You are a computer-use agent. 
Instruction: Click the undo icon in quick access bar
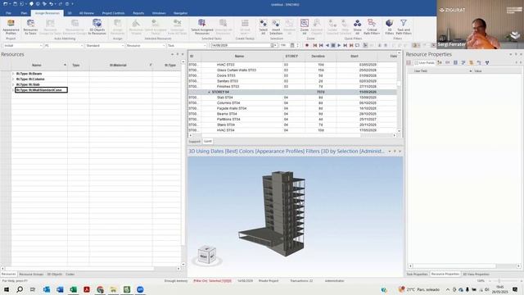[x=52, y=4]
